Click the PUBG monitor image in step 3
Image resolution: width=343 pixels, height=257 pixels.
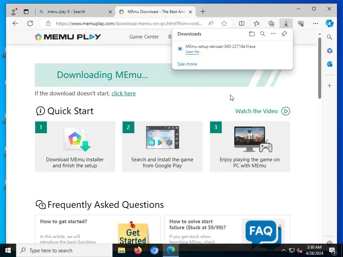(x=250, y=139)
